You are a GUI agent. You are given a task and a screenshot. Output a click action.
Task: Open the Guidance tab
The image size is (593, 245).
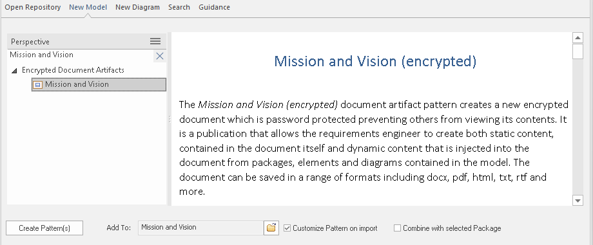pos(214,7)
